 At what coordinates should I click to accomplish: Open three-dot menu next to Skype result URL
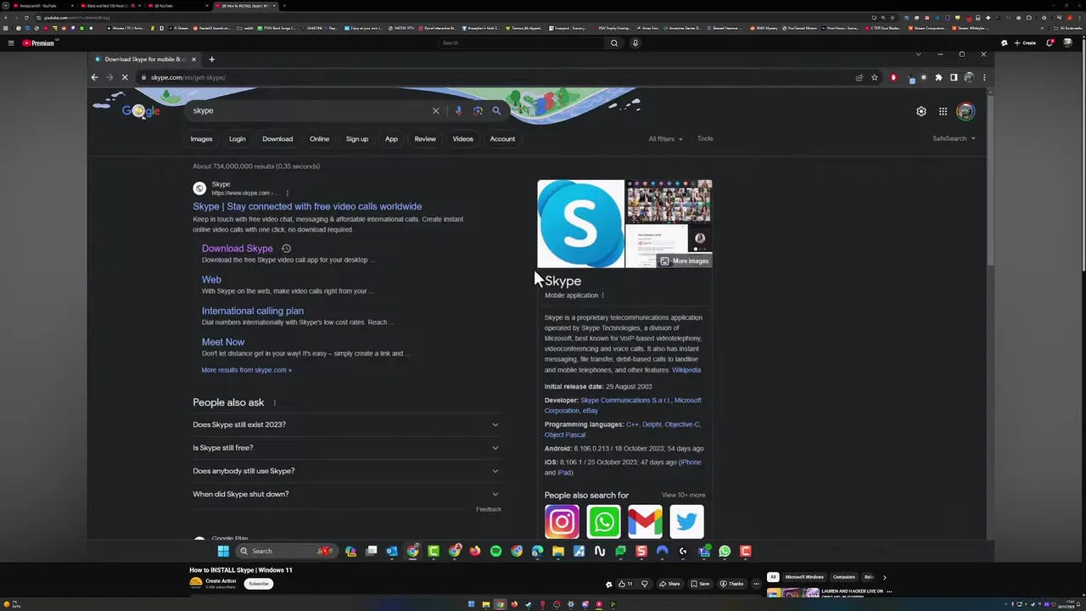coord(287,193)
